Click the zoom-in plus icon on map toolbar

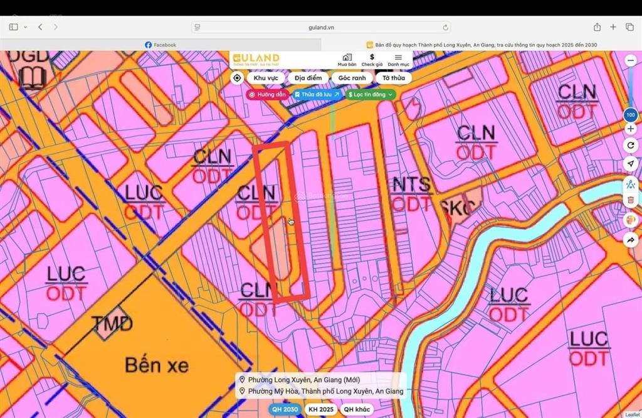630,128
